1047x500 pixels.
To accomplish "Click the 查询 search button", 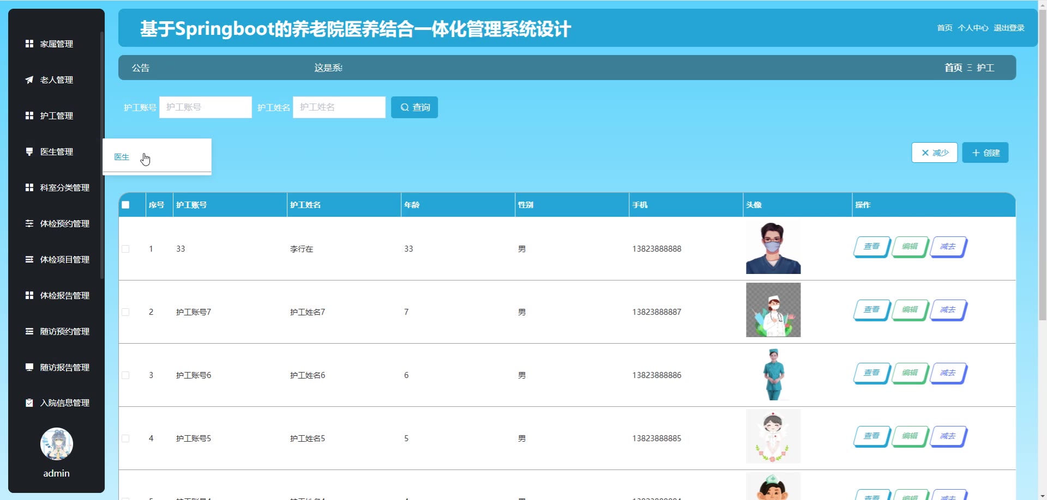I will click(x=414, y=107).
